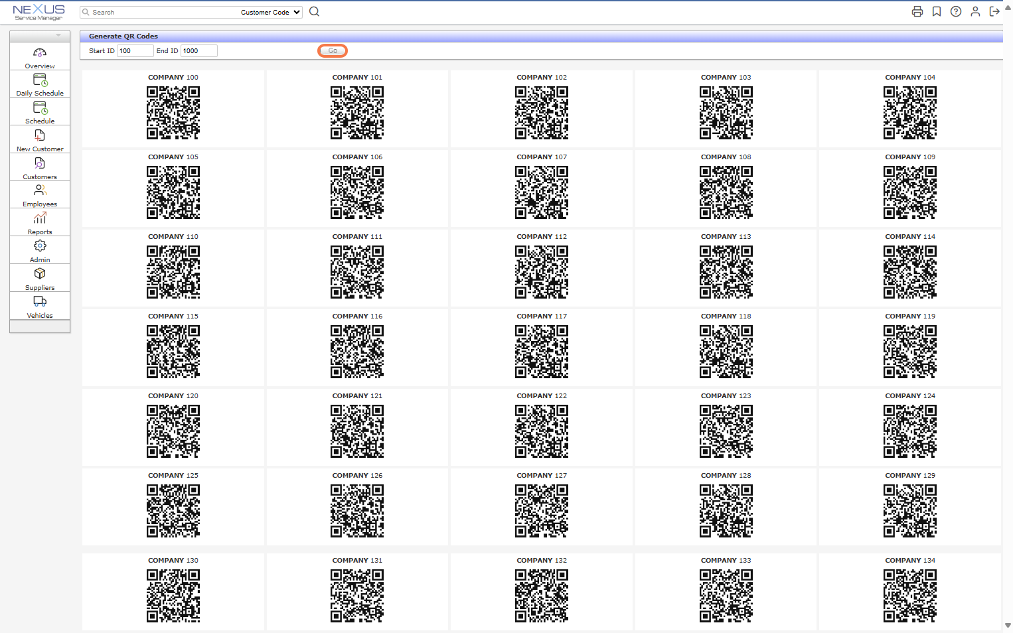
Task: Open the Reports chart icon
Action: click(40, 218)
